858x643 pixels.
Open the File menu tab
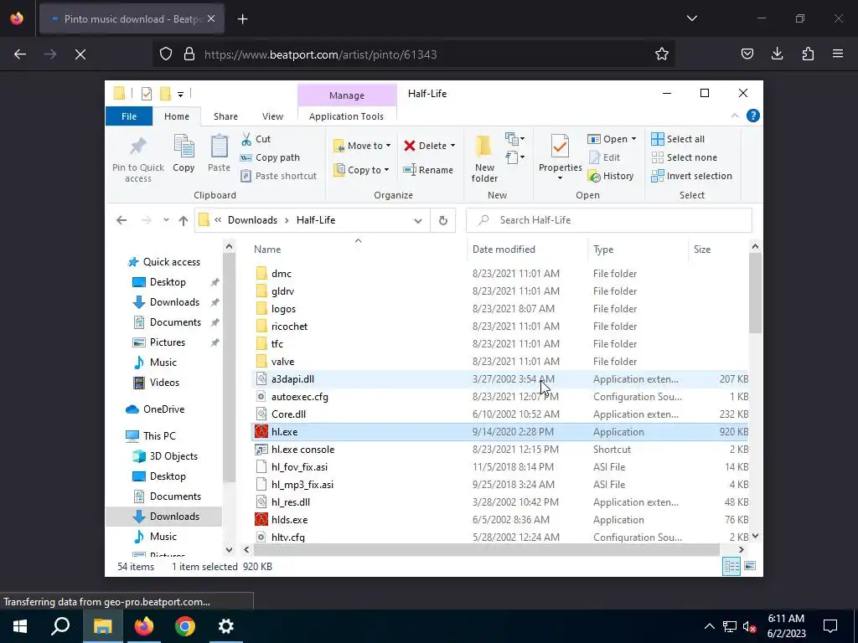(129, 116)
